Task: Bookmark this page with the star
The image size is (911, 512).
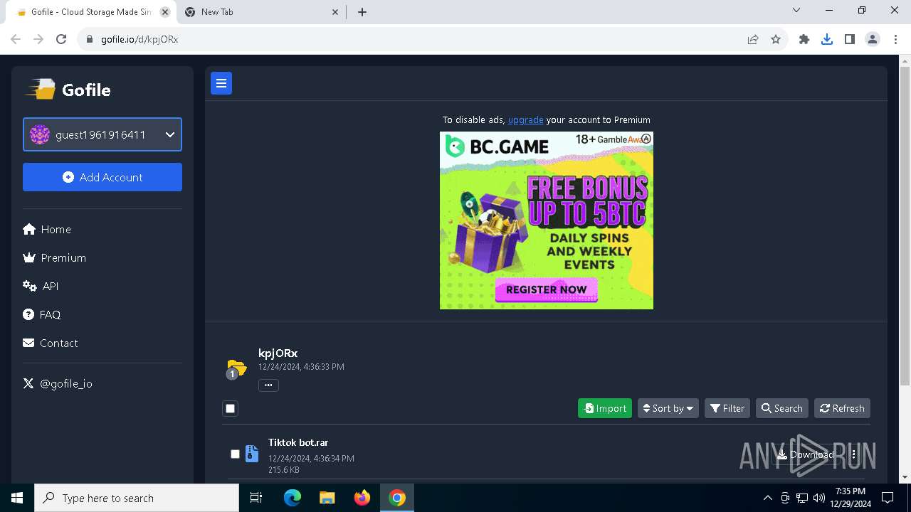Action: click(x=776, y=39)
